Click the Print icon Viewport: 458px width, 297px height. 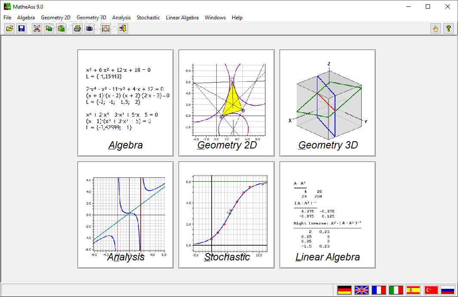(x=77, y=28)
